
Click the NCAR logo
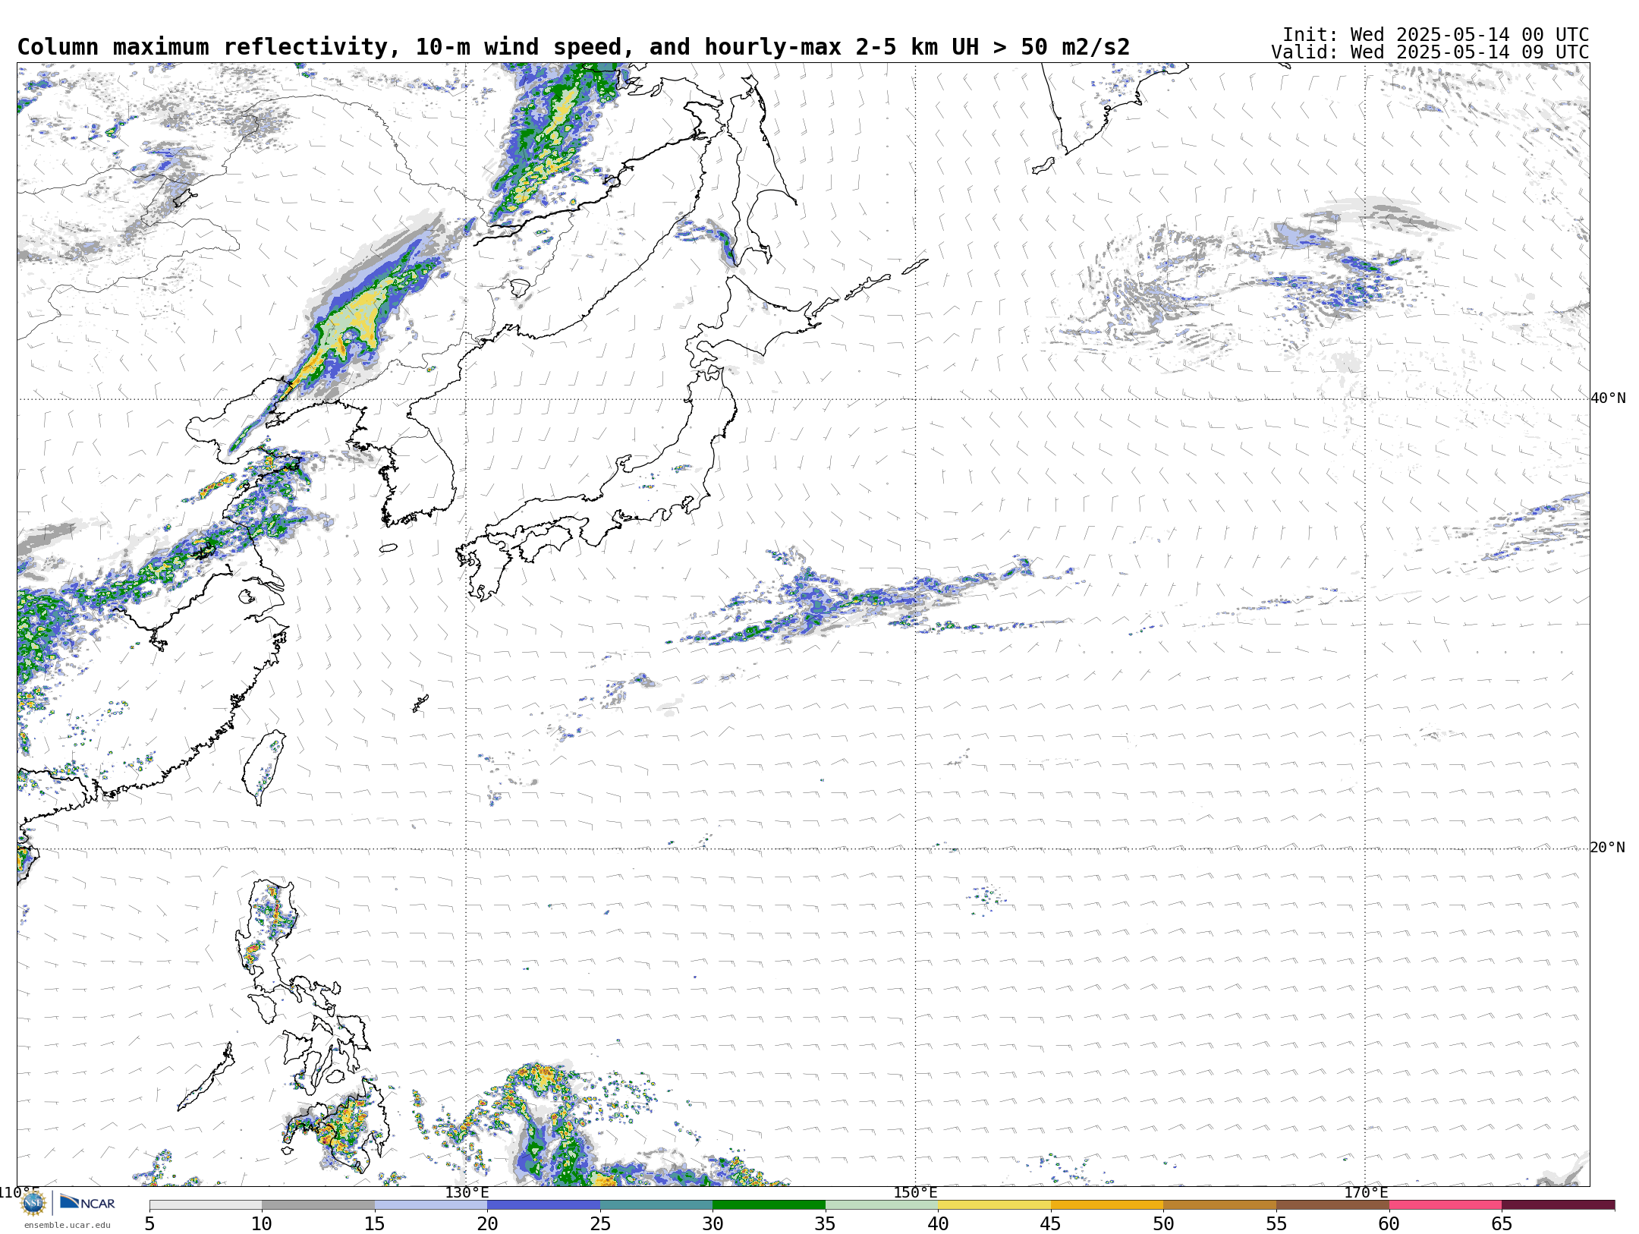[x=87, y=1202]
